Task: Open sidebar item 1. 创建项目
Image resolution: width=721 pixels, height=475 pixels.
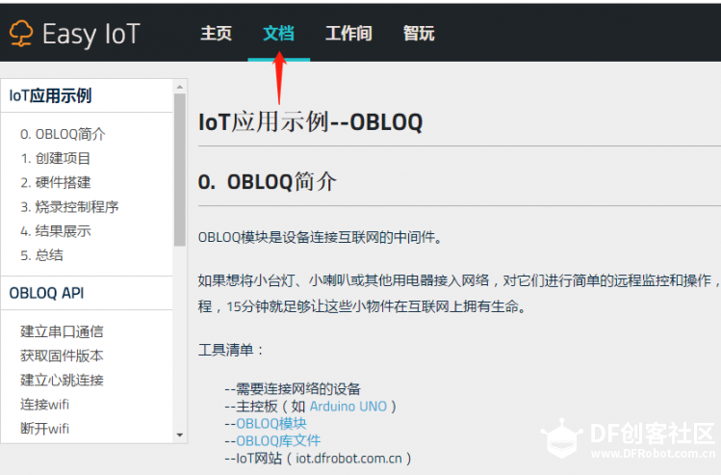Action: pyautogui.click(x=55, y=158)
